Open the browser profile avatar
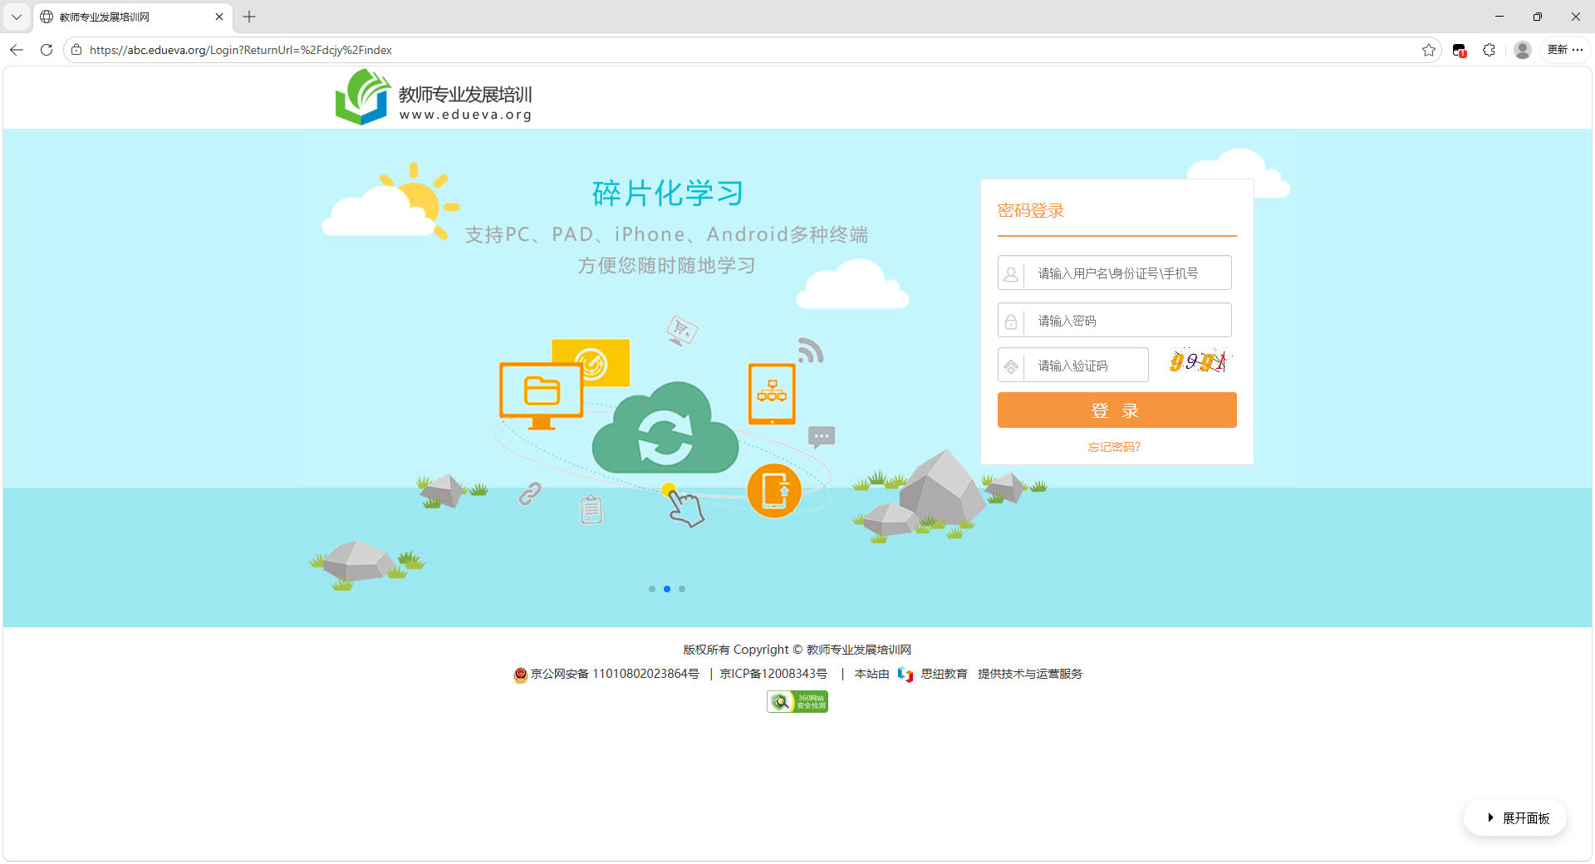 (x=1522, y=50)
